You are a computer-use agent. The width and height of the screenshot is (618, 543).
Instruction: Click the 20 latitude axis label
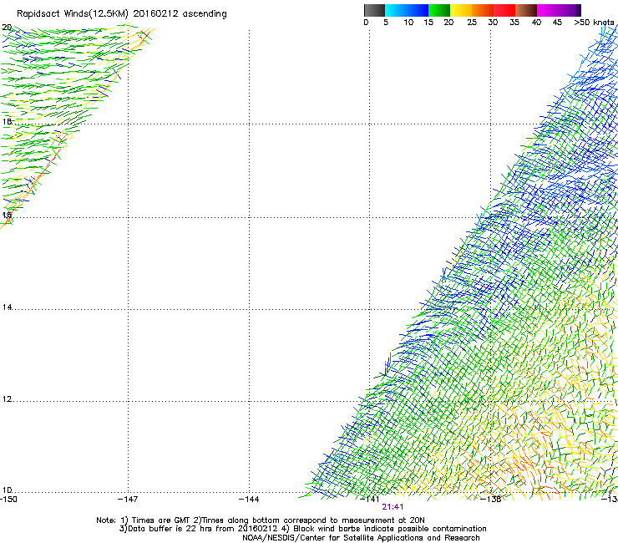pyautogui.click(x=7, y=28)
